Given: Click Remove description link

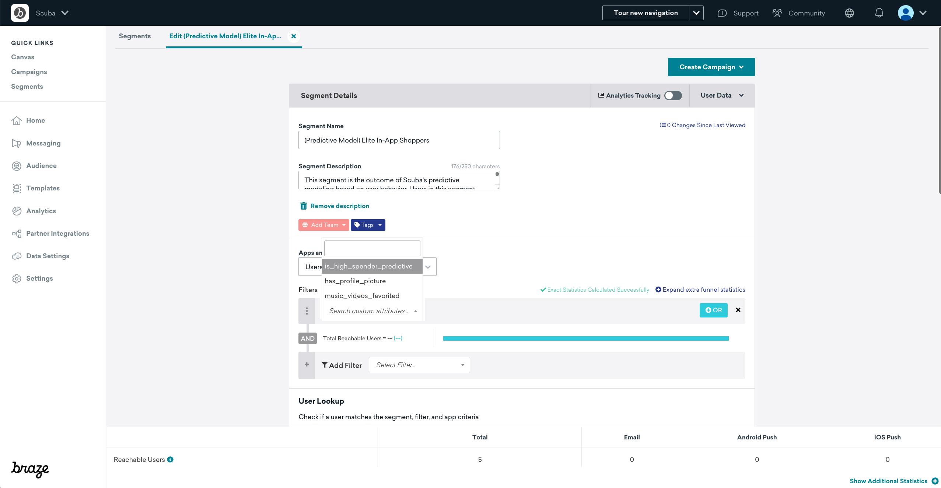Looking at the screenshot, I should coord(340,206).
